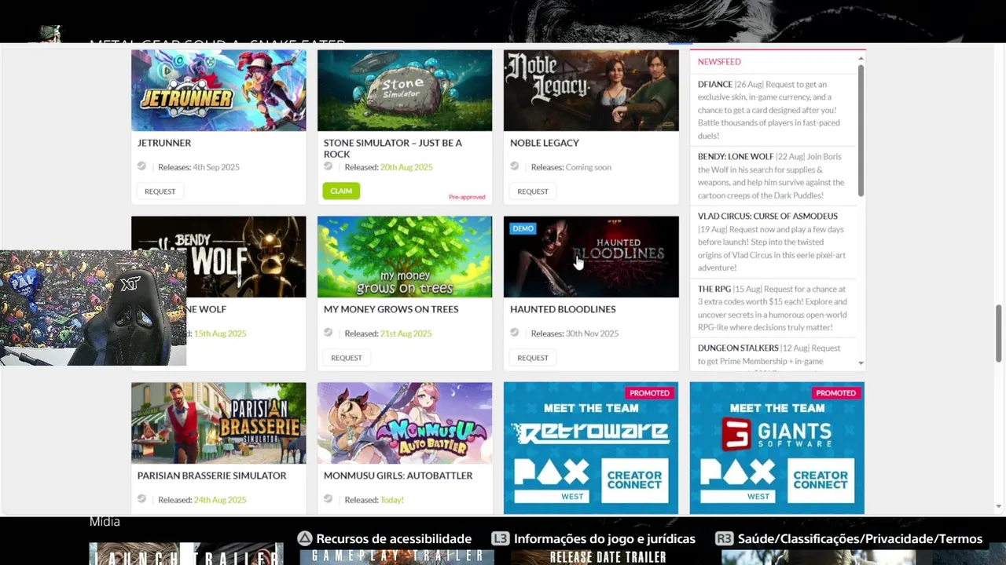Click the newsfeed scrollbar thumb

click(861, 130)
